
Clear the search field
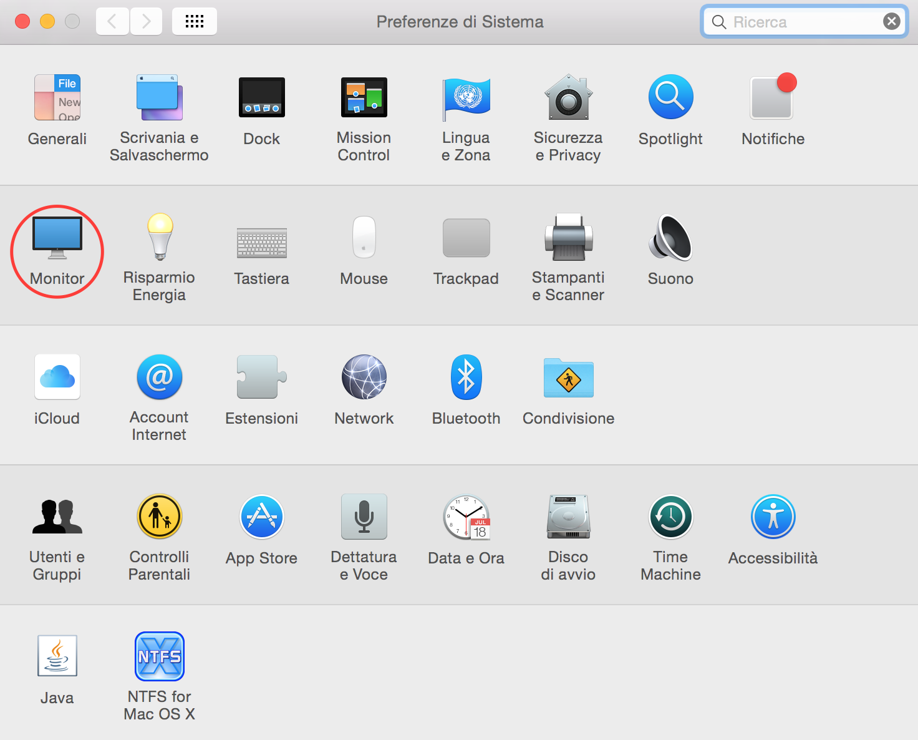point(891,21)
